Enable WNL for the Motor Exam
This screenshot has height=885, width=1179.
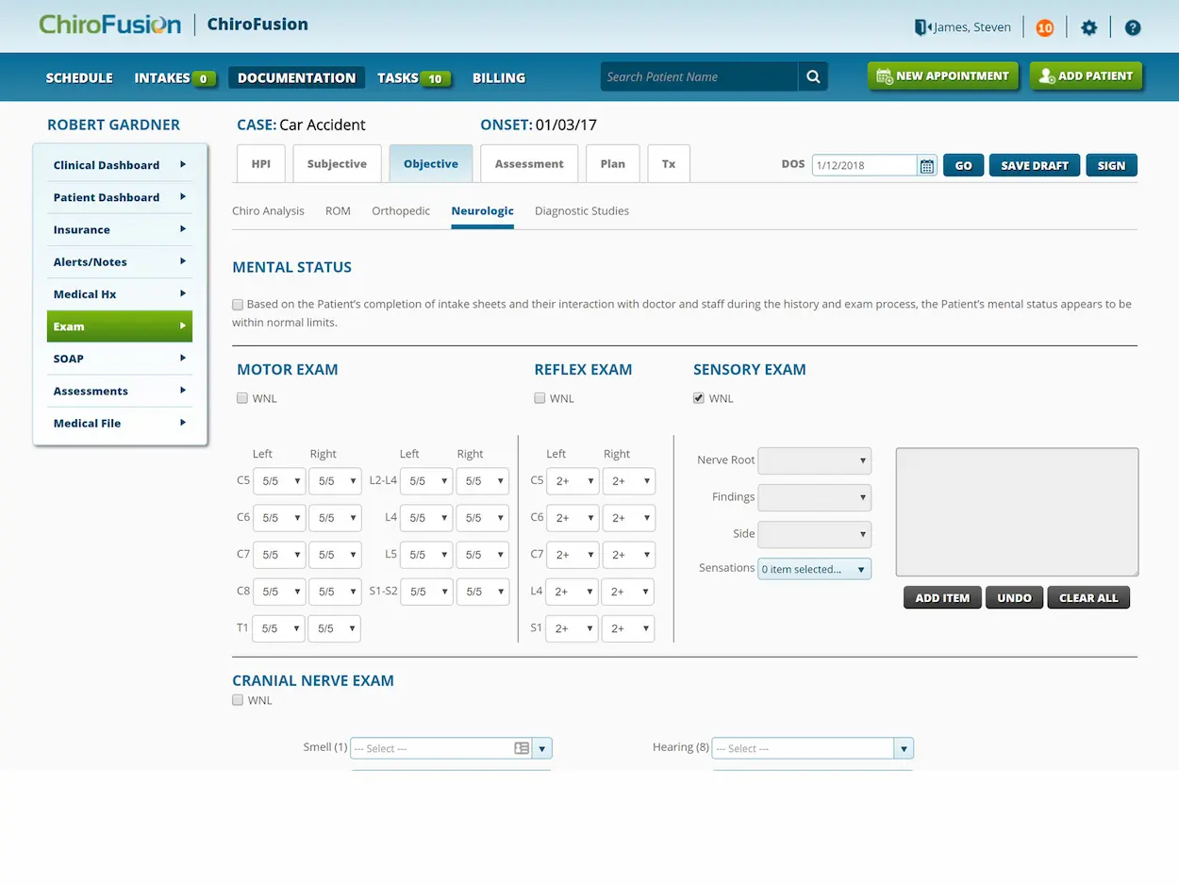click(x=242, y=398)
